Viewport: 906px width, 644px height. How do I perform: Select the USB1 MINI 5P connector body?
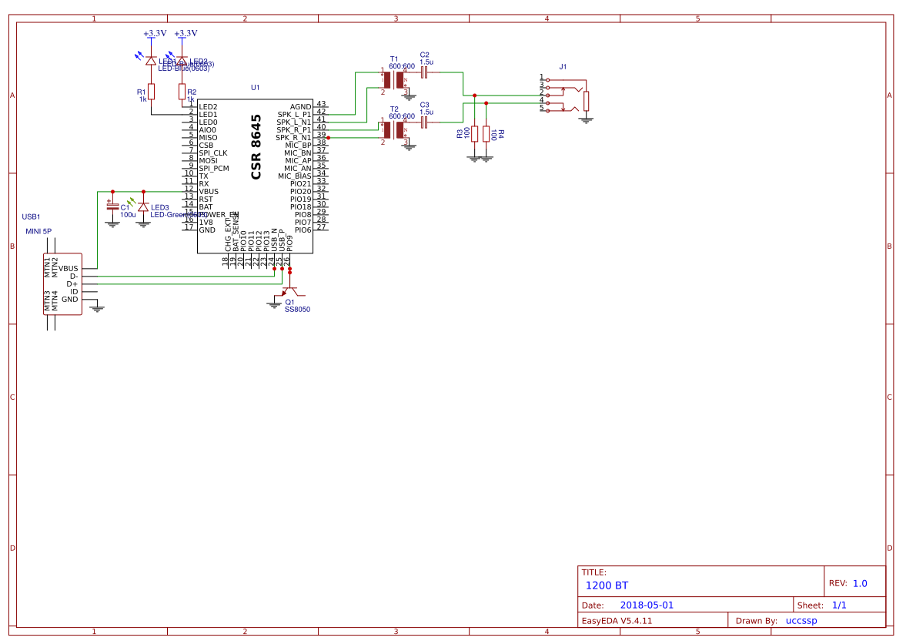tap(63, 283)
